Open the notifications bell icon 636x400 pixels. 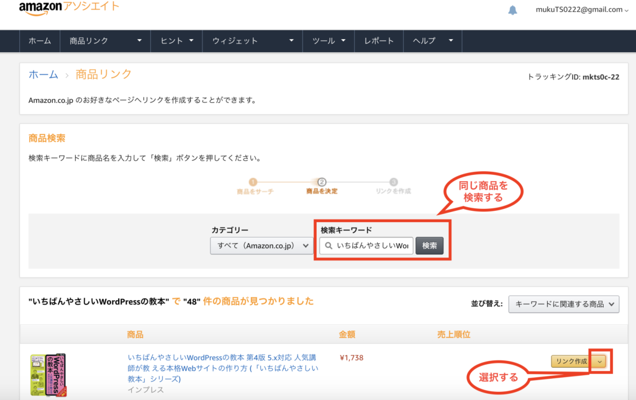click(x=512, y=10)
